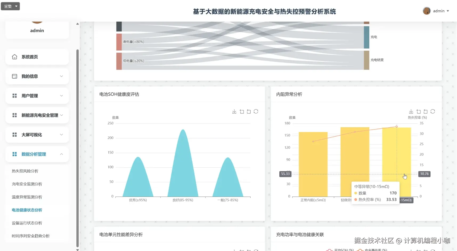This screenshot has height=251, width=457.
Task: Refresh the 电池SOH健康度评估 chart
Action: (x=256, y=111)
